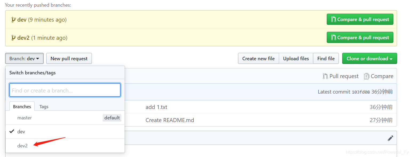Click the New pull request button
Image resolution: width=411 pixels, height=157 pixels.
(x=69, y=58)
